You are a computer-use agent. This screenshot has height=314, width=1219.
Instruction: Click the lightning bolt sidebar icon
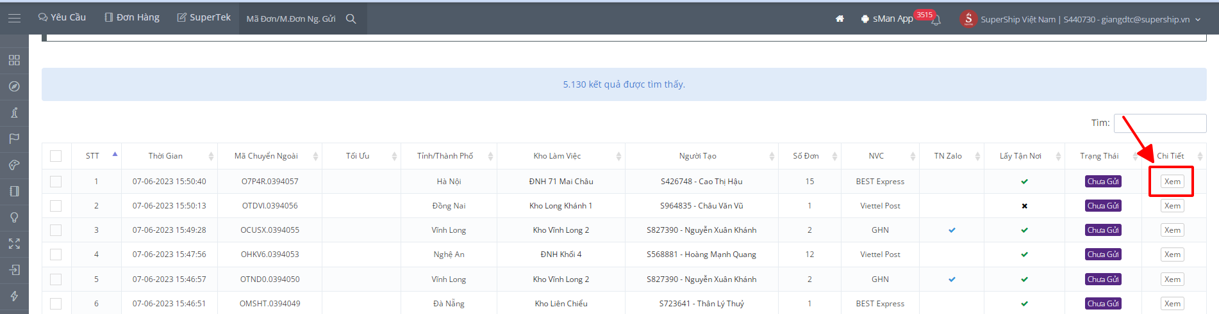coord(14,296)
